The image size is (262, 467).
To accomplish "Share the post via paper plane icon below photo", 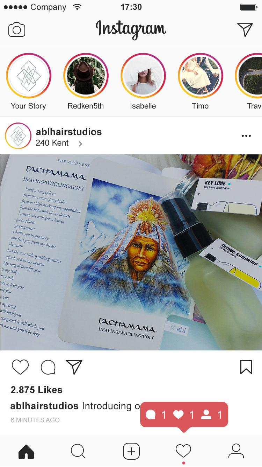I will pyautogui.click(x=74, y=367).
